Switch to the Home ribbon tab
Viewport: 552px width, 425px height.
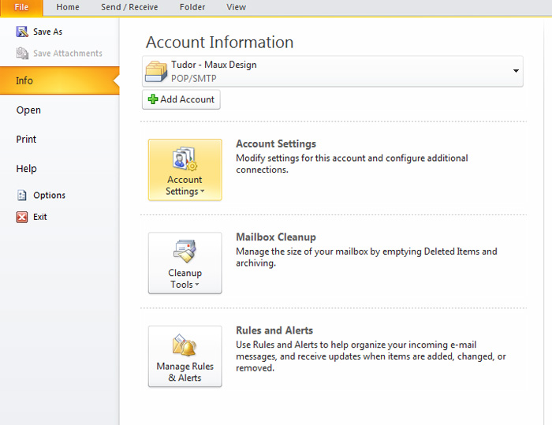tap(68, 7)
